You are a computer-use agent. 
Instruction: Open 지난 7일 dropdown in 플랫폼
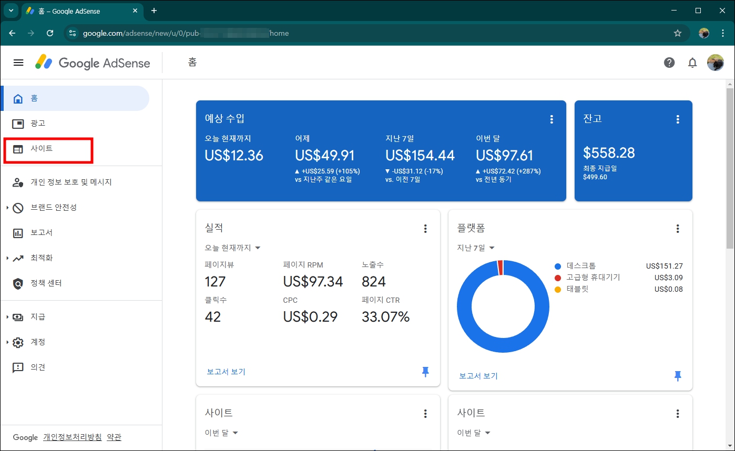(476, 248)
